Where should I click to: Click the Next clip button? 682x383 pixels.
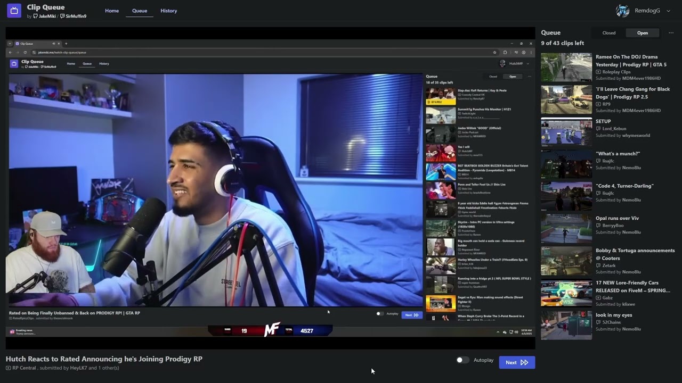point(517,362)
